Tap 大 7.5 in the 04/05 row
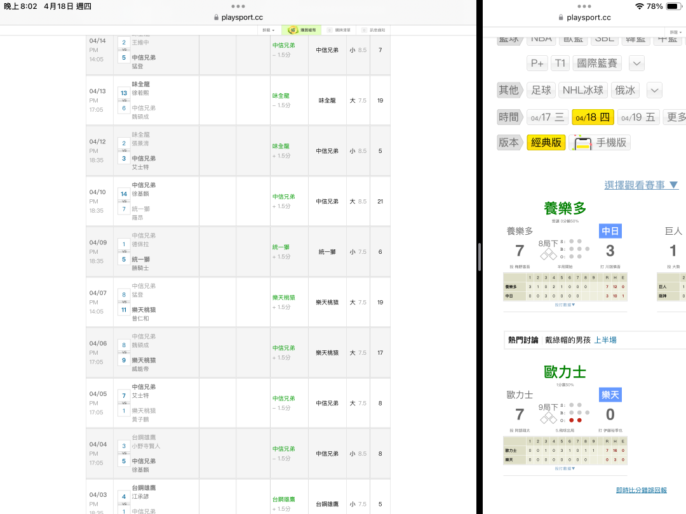Screen dimensions: 686x514 point(358,403)
